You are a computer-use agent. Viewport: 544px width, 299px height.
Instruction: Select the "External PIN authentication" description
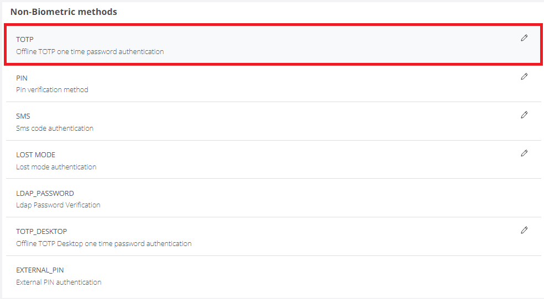(x=59, y=282)
